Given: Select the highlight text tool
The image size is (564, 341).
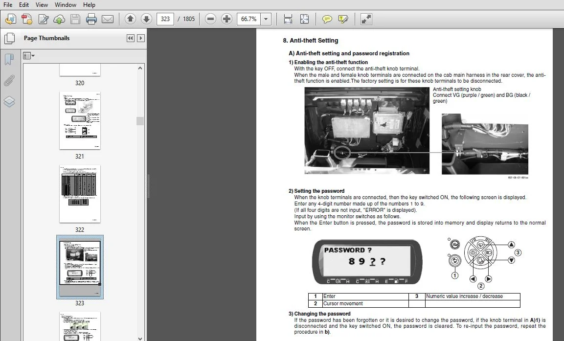Looking at the screenshot, I should 343,19.
